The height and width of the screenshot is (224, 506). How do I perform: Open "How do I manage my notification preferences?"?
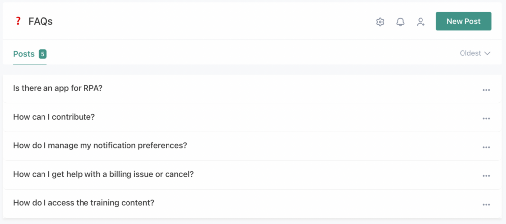click(100, 146)
